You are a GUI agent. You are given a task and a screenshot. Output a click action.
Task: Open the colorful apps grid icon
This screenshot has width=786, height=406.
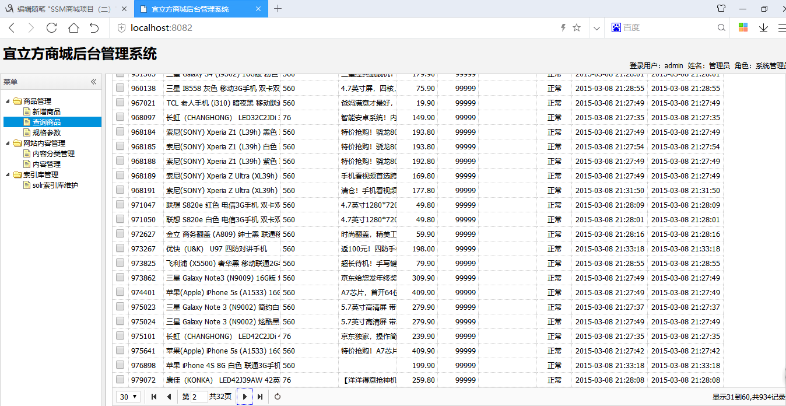(743, 27)
